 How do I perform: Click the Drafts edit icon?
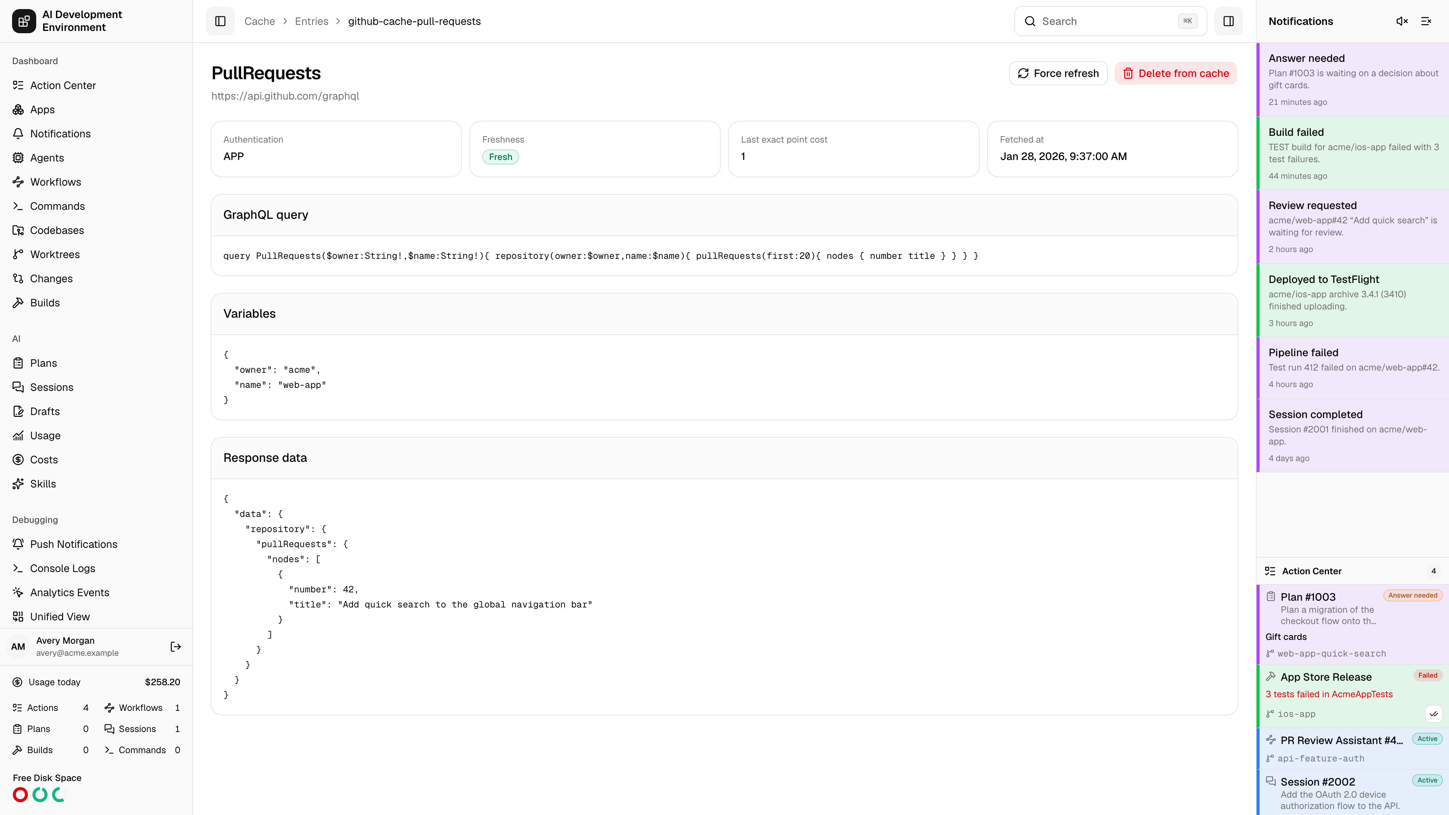(x=18, y=412)
